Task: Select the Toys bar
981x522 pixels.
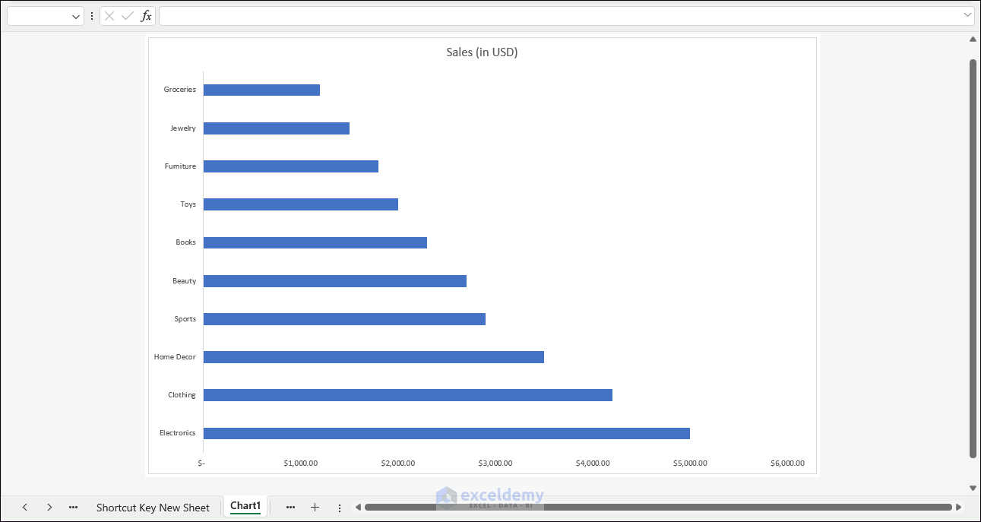Action: point(301,204)
